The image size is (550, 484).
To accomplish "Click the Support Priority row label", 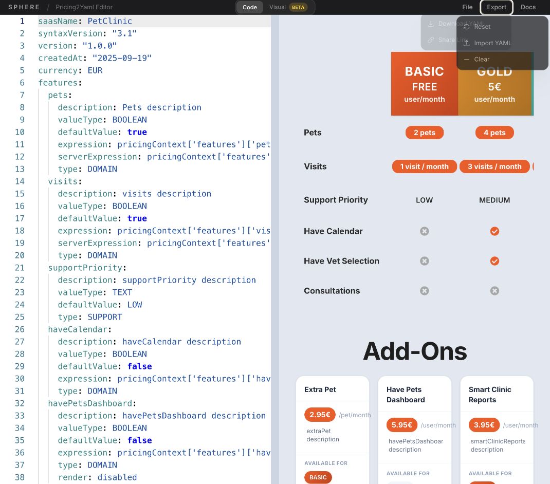I will click(336, 200).
